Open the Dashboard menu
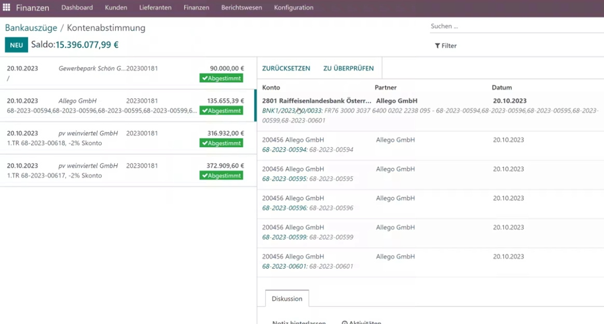This screenshot has width=604, height=324. (x=77, y=7)
